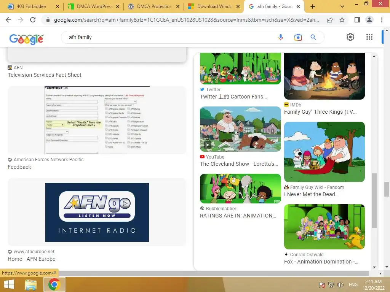Image resolution: width=390 pixels, height=292 pixels.
Task: Switch to the DMCA Protection tab
Action: (x=154, y=6)
